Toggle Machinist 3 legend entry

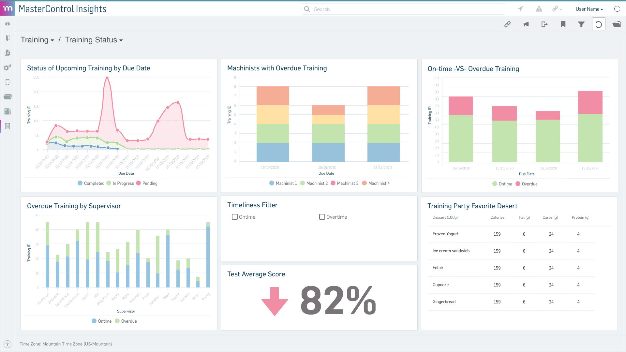click(x=344, y=183)
